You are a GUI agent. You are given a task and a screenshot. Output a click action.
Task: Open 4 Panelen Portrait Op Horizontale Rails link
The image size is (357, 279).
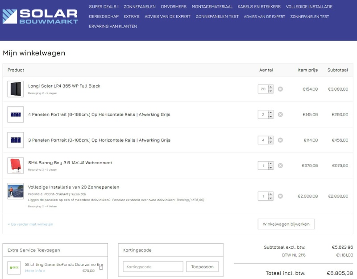(x=99, y=114)
